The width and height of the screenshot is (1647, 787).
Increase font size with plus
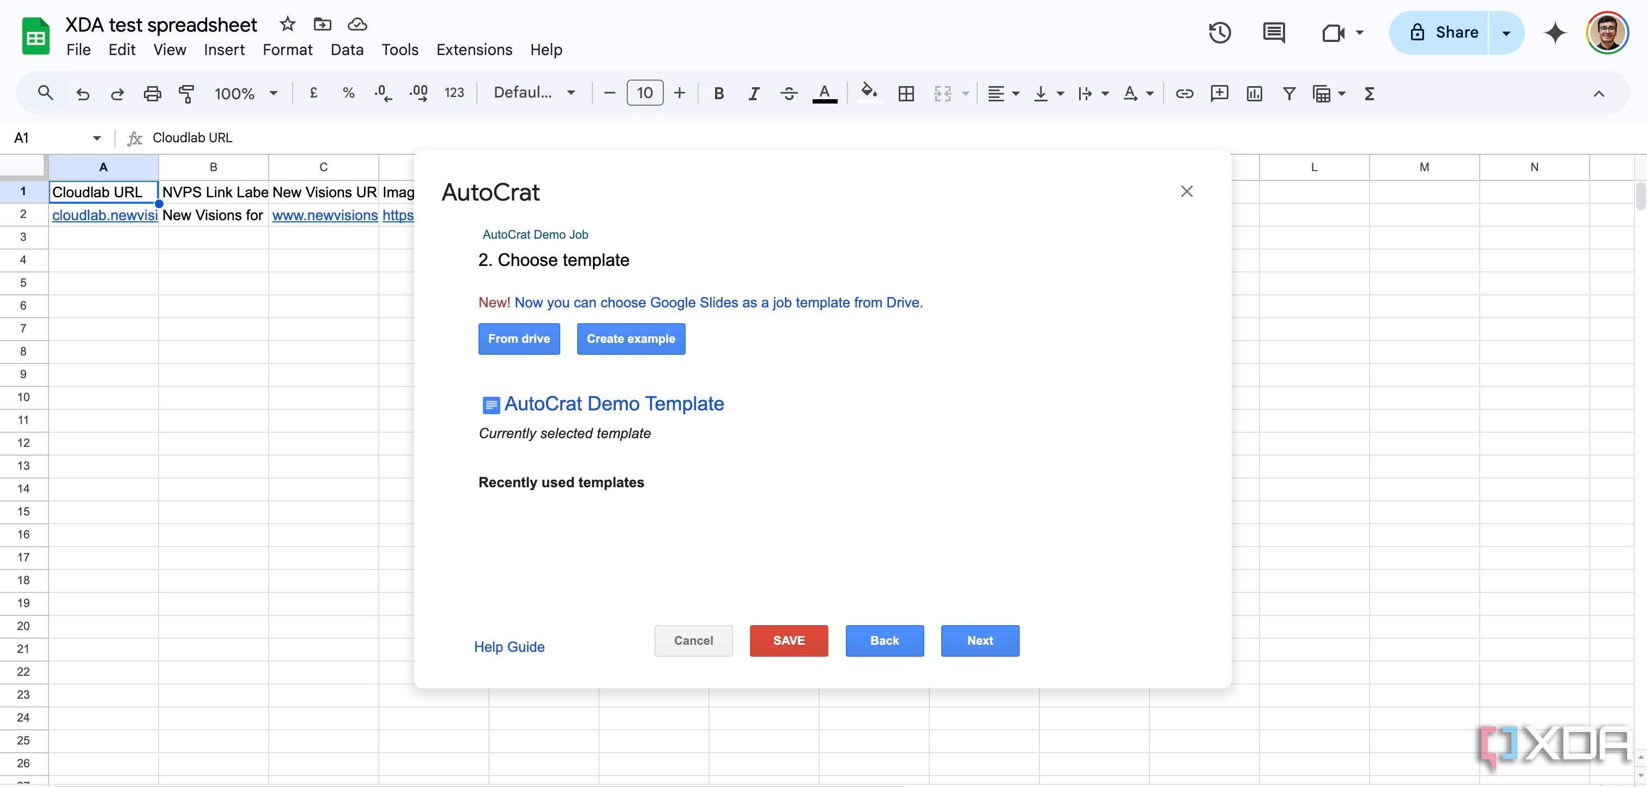680,93
